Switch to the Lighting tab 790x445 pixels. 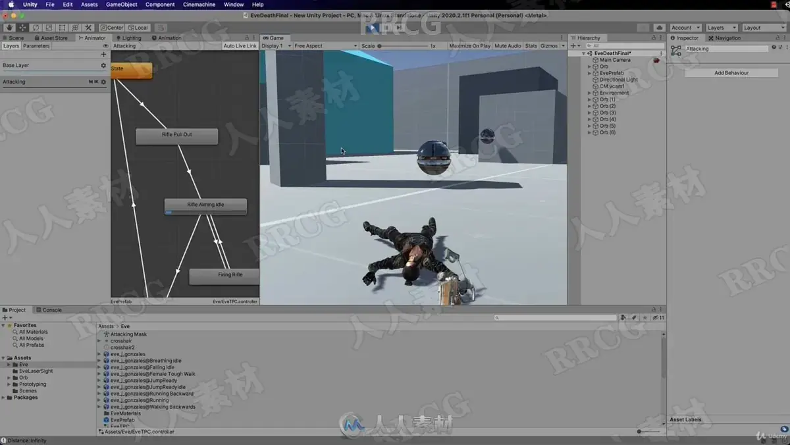click(128, 38)
